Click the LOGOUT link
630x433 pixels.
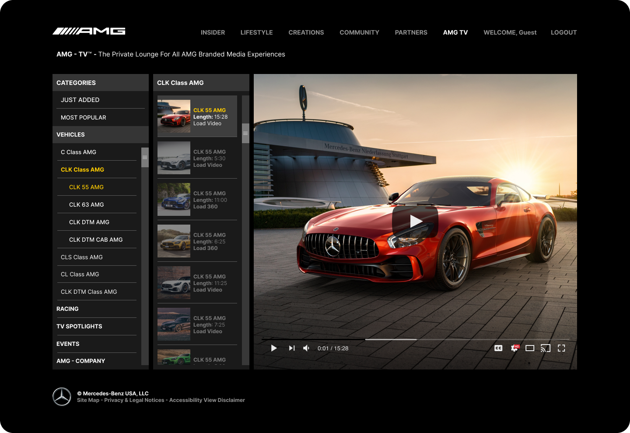563,32
